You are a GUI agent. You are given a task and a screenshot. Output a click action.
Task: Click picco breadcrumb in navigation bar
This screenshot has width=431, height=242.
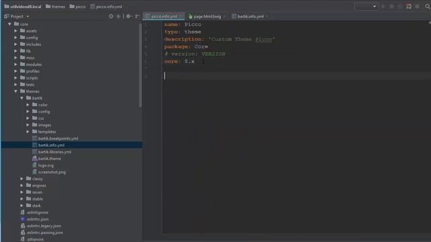(x=77, y=7)
